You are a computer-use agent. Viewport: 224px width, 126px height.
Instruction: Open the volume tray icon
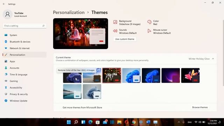(x=200, y=122)
